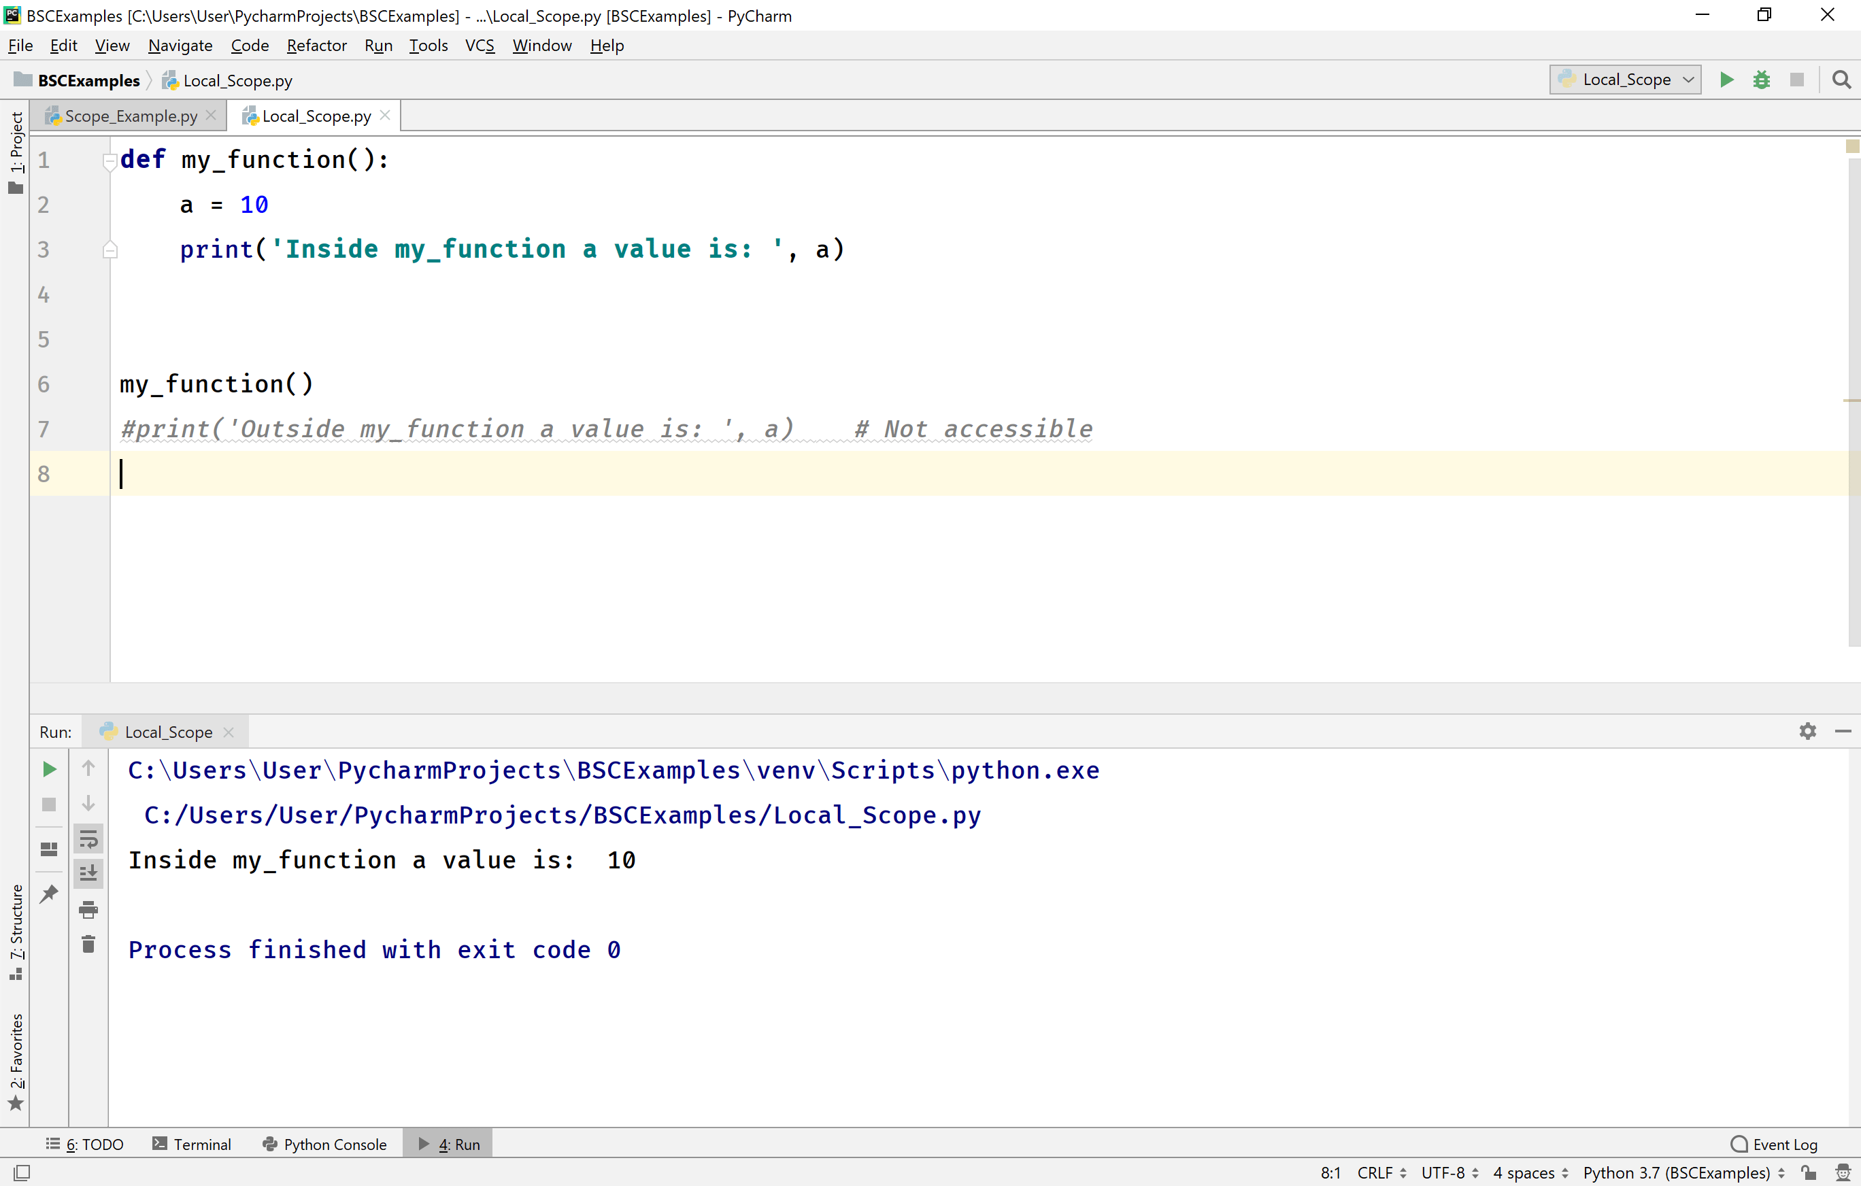Open the debugger for Local_Scope
The image size is (1861, 1186).
[1761, 80]
